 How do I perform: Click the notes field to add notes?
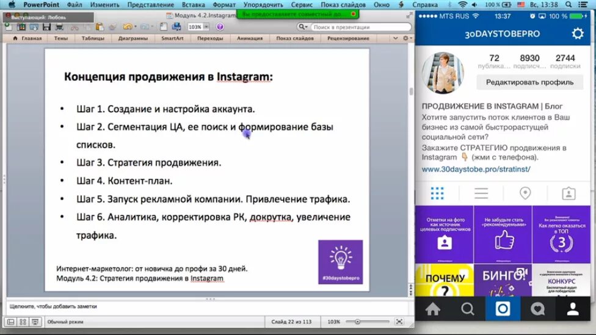click(x=207, y=306)
